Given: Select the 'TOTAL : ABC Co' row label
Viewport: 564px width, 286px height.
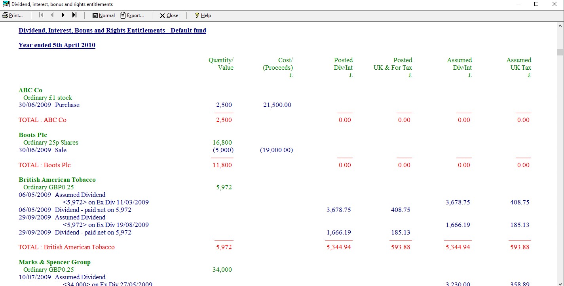Looking at the screenshot, I should pyautogui.click(x=42, y=120).
